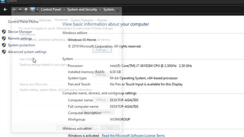Expand chevron after System and Security breadcrumb
This screenshot has height=137, width=244.
click(100, 10)
